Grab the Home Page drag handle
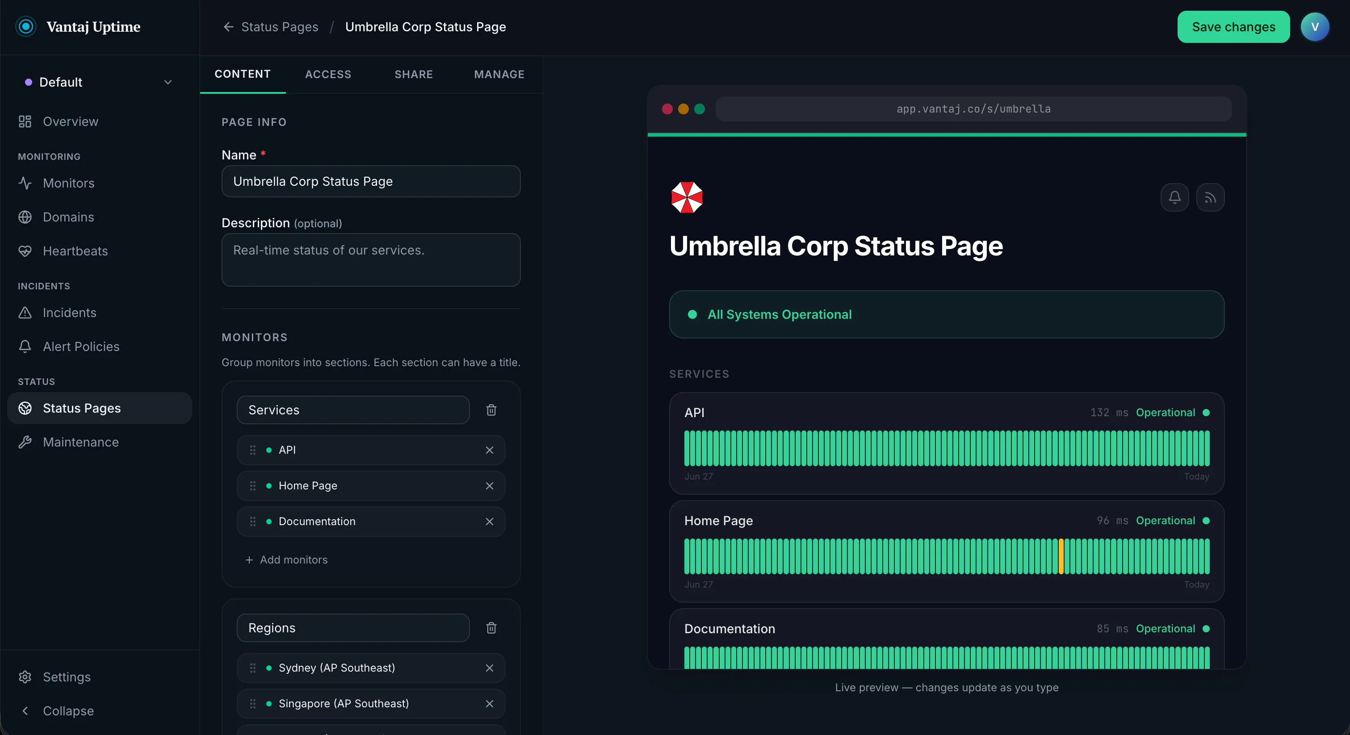Screen dimensions: 1350x735 coord(252,486)
